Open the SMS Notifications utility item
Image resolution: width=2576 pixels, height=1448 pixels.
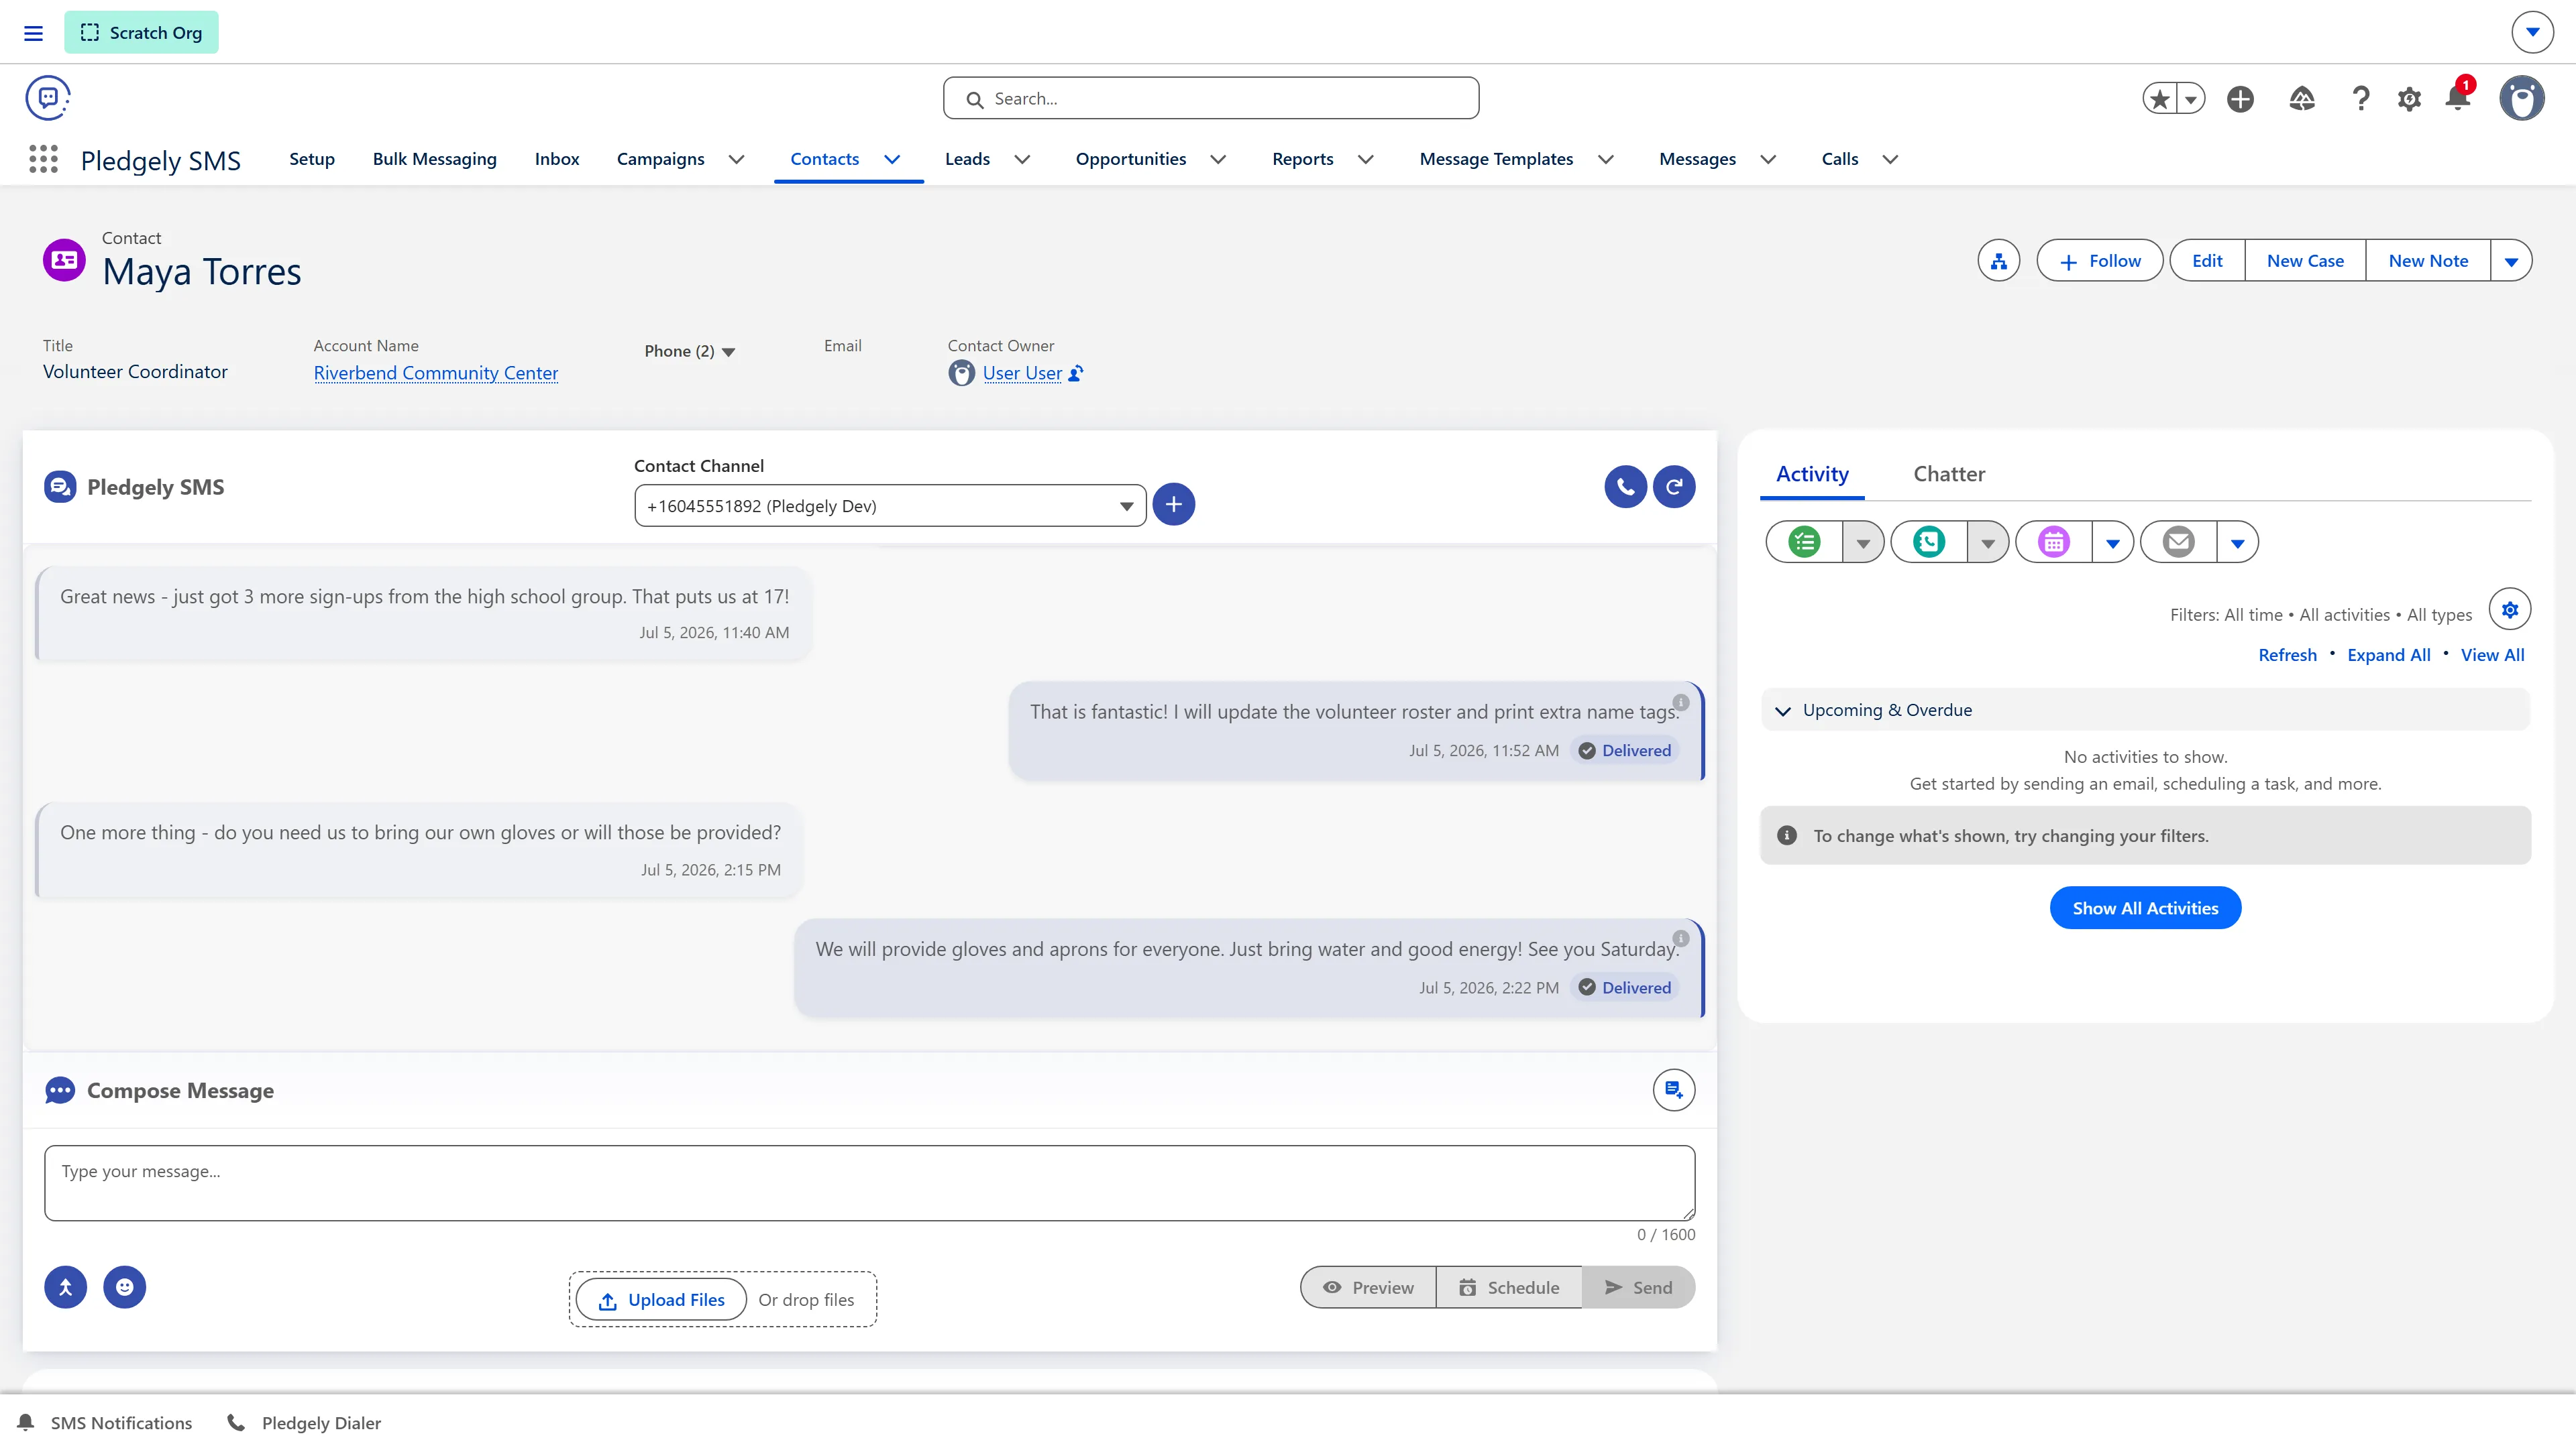105,1422
